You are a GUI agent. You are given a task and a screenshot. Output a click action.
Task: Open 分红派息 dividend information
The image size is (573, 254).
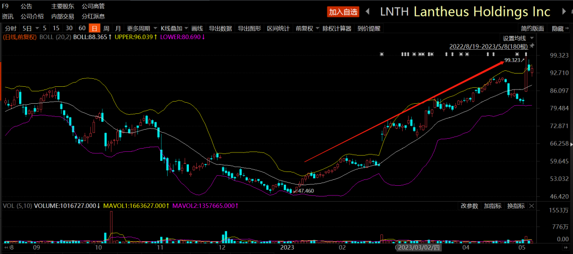coord(93,16)
